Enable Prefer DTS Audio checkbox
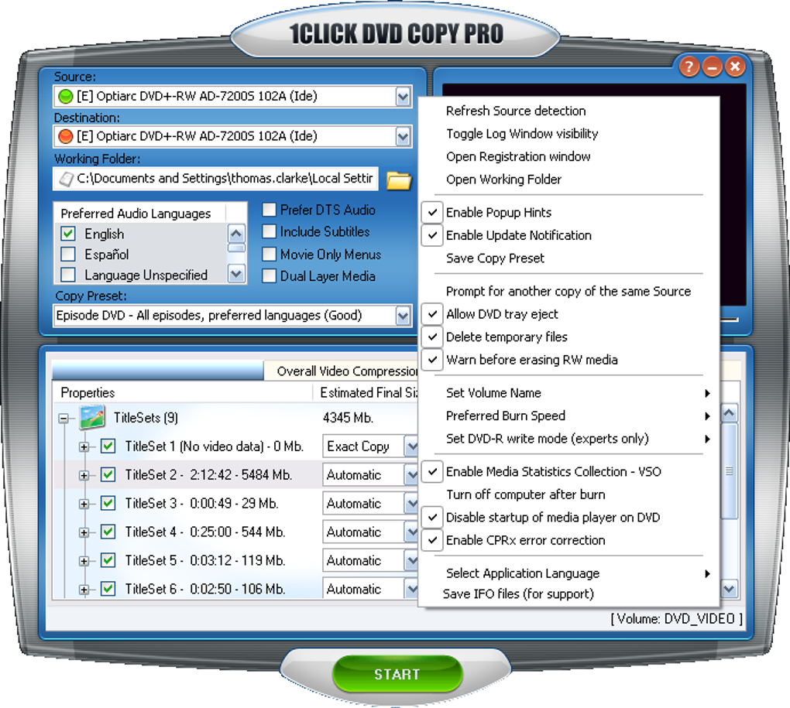The image size is (790, 708). click(269, 210)
